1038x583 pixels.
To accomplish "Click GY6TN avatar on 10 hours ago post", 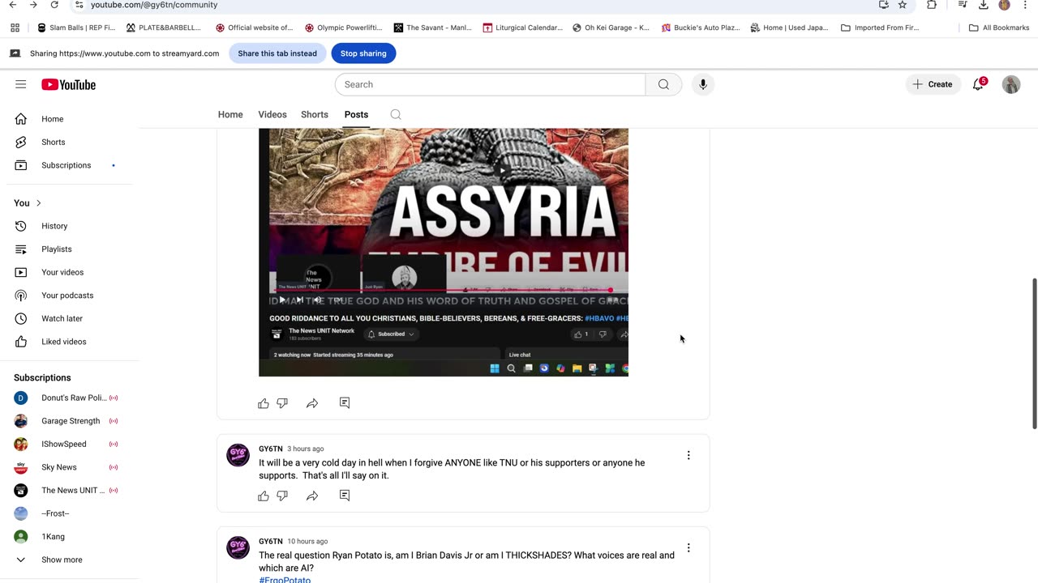I will [238, 547].
